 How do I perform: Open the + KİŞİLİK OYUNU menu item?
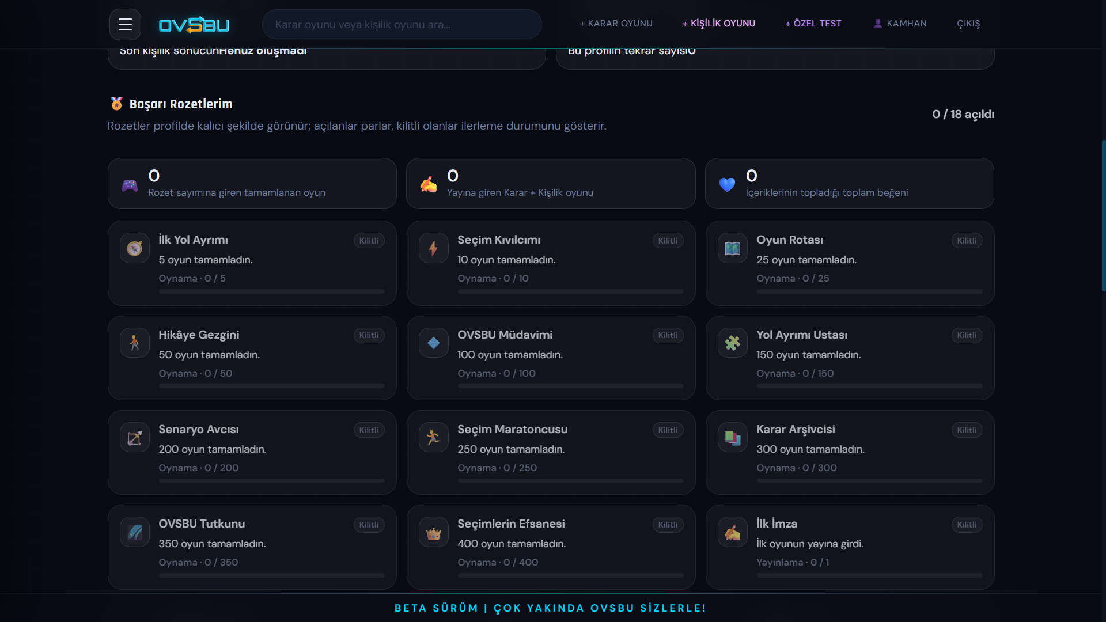[x=719, y=24]
